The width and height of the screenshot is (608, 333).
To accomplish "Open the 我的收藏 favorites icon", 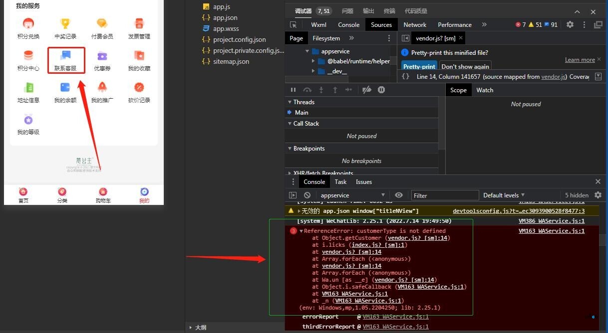I will (x=139, y=60).
